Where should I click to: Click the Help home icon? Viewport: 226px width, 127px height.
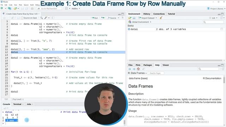tap(138, 69)
